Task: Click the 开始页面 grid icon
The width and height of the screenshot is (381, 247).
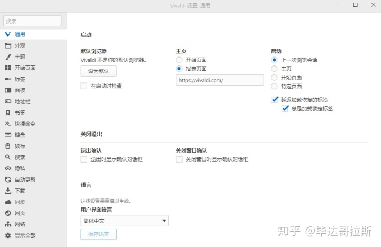Action: (8, 68)
